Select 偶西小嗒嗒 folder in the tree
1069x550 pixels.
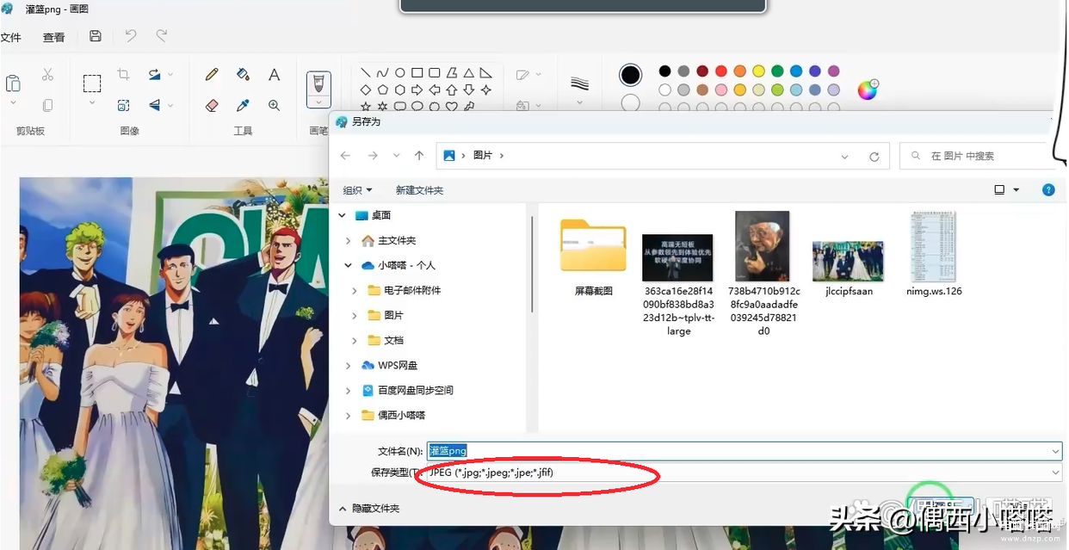click(401, 416)
